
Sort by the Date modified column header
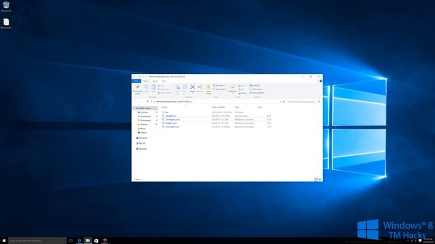[x=218, y=107]
